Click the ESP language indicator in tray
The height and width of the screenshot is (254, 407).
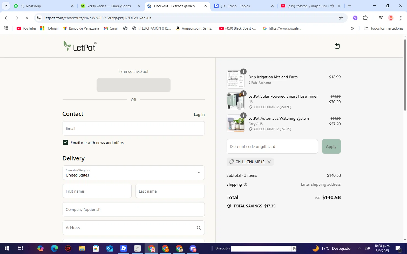[367, 248]
